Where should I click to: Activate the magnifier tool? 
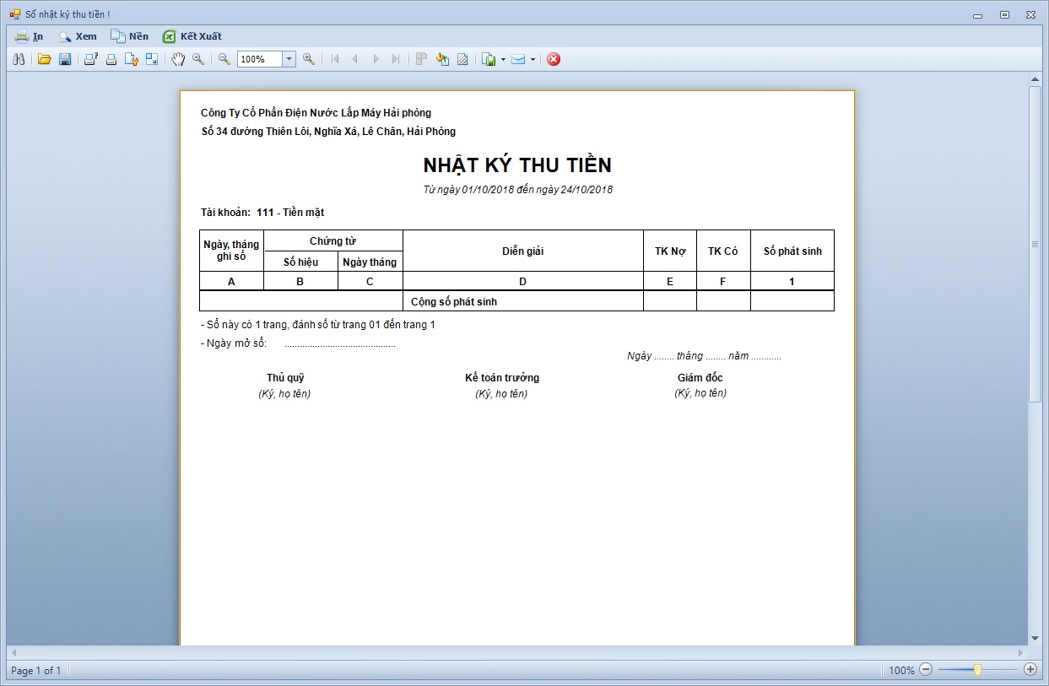[198, 59]
